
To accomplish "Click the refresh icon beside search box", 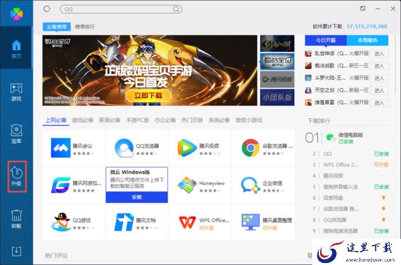I will [x=47, y=9].
